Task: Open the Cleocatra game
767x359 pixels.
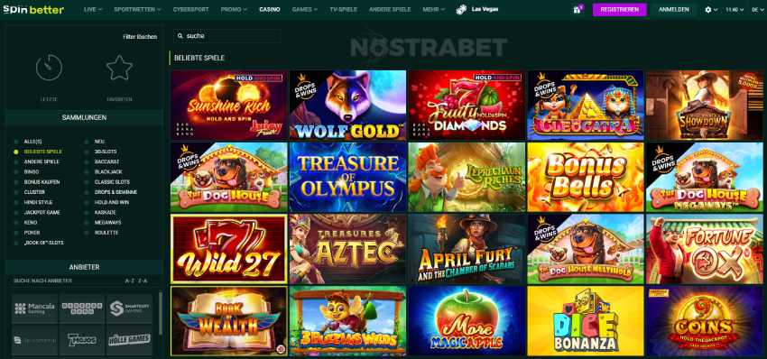Action: [586, 106]
